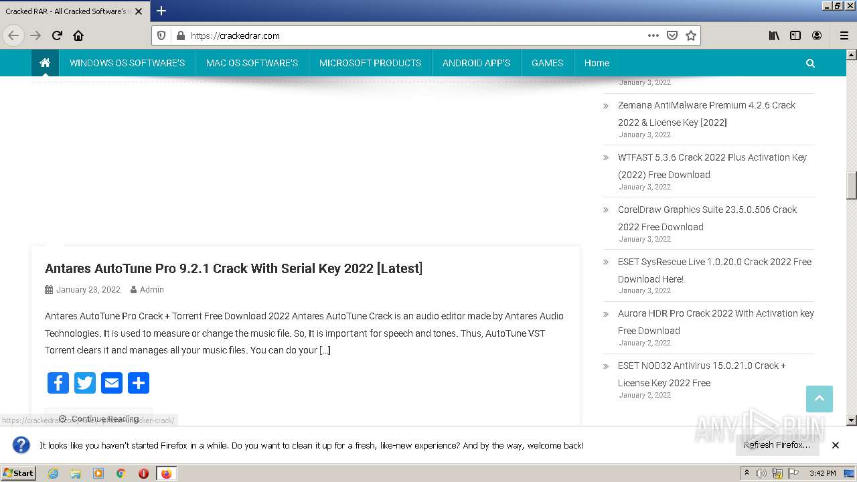
Task: Open the January 23, 2022 date link
Action: click(x=88, y=290)
